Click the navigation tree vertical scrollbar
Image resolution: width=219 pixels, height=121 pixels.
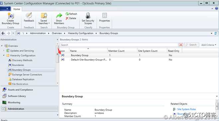pyautogui.click(x=57, y=54)
